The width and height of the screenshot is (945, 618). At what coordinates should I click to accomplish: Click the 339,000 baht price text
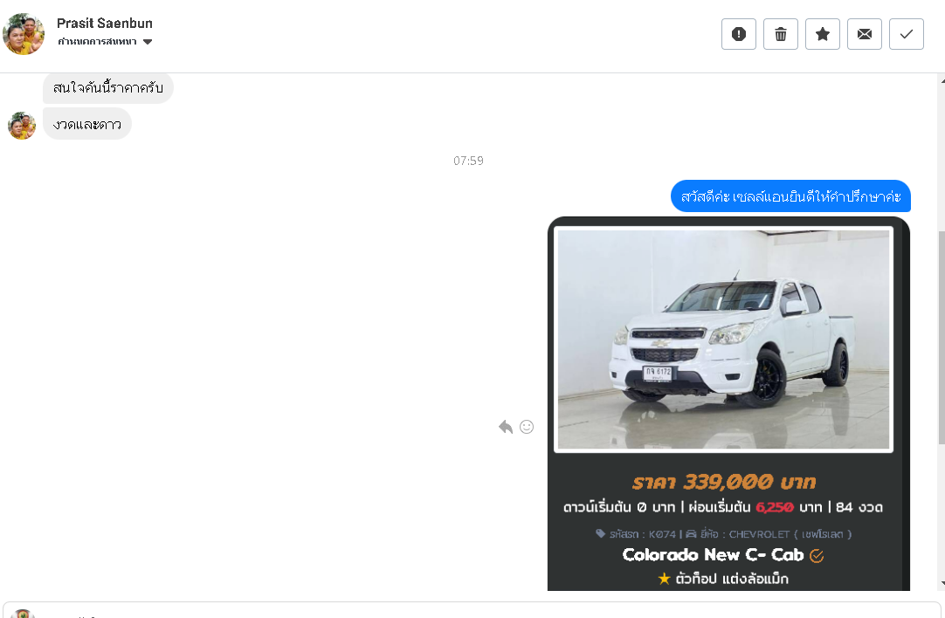tap(724, 482)
